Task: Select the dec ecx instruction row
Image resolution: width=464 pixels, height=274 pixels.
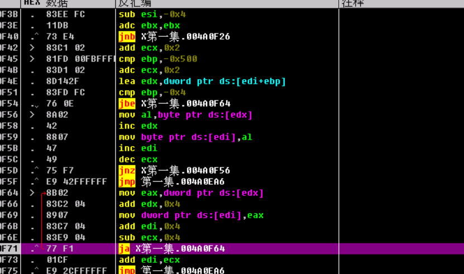Action: (138, 159)
